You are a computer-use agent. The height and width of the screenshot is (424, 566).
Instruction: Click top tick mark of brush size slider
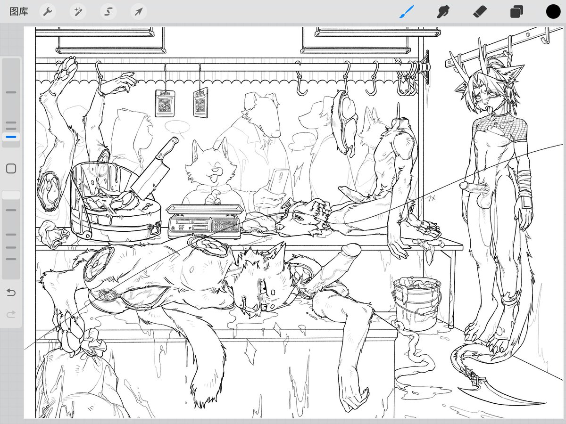tap(11, 92)
